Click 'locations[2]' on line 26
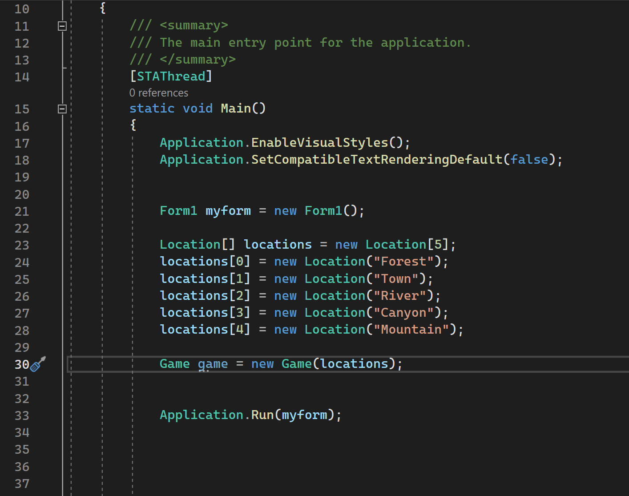This screenshot has height=496, width=629. tap(205, 296)
